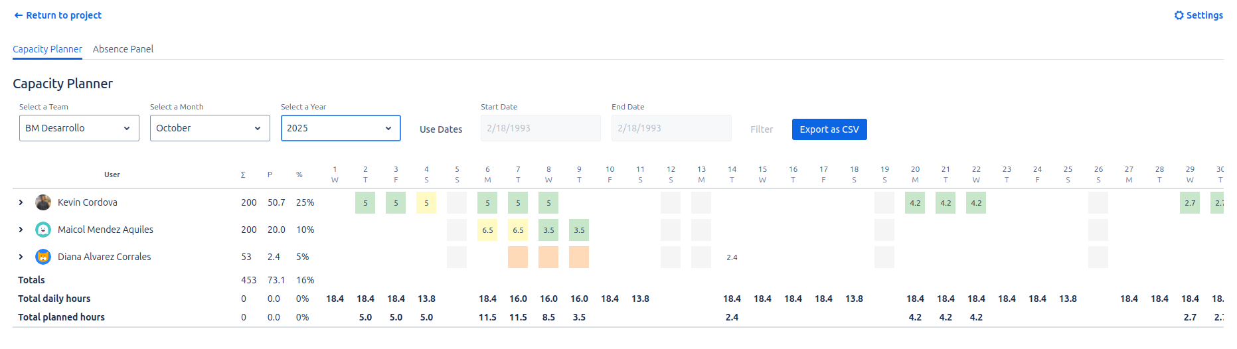Expand Maicol Mendez Aquiles' row

[x=21, y=230]
